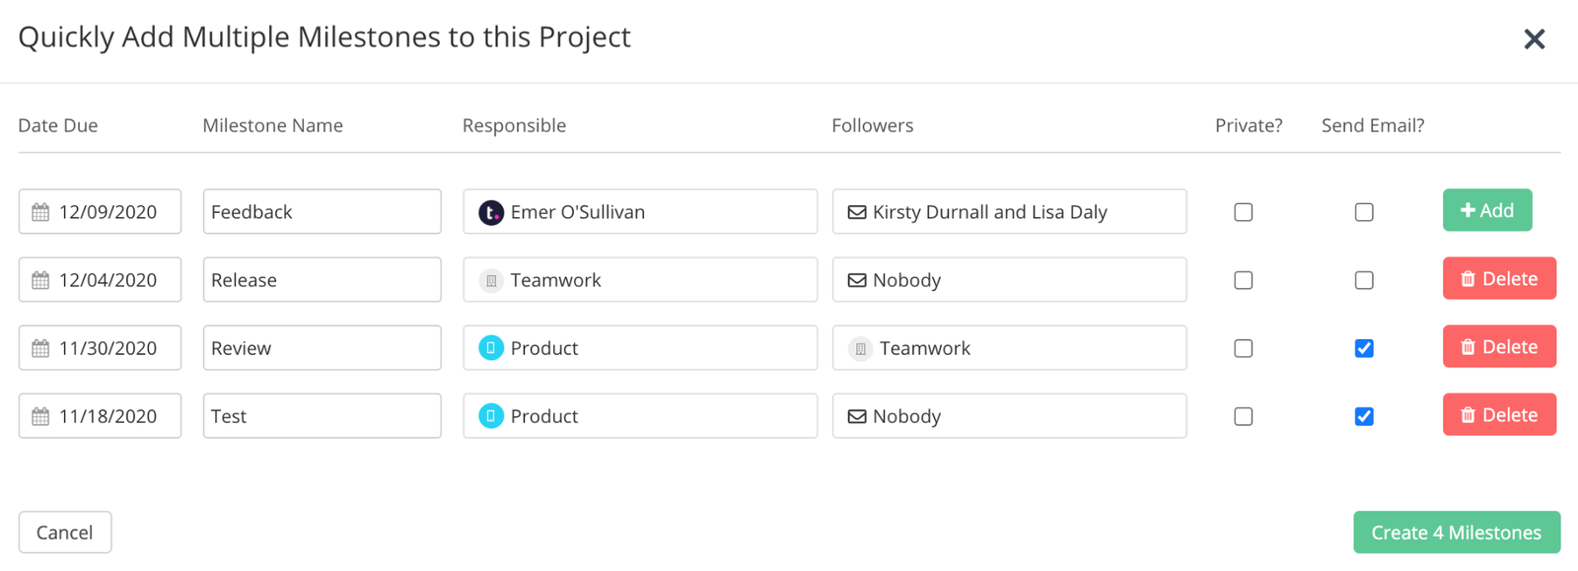Click Teamwork company icon in Review followers
1578x571 pixels.
[861, 348]
